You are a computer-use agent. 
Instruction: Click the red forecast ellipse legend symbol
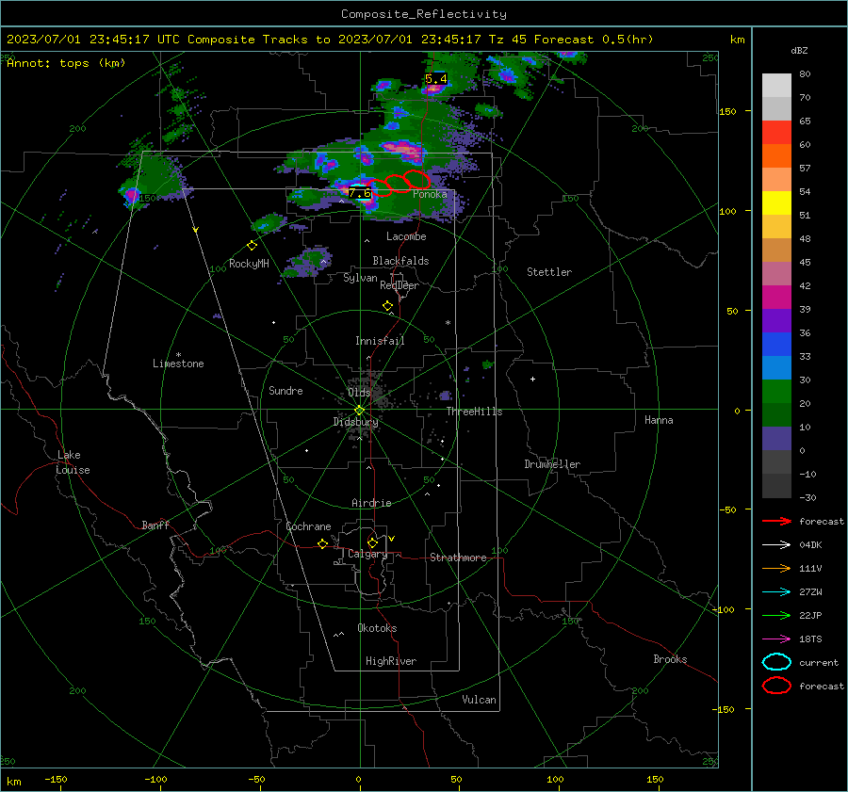click(776, 686)
